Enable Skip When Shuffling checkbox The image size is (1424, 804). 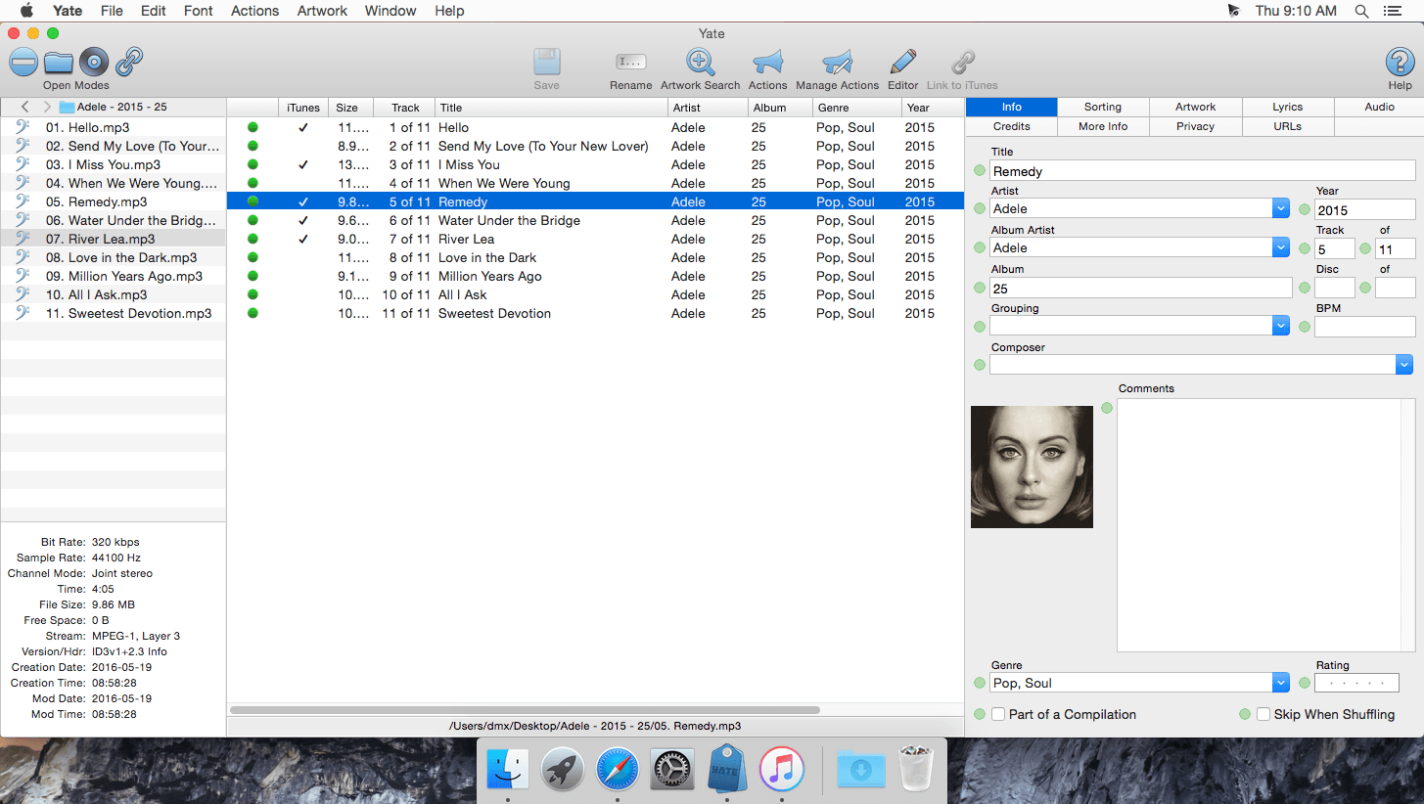1263,714
